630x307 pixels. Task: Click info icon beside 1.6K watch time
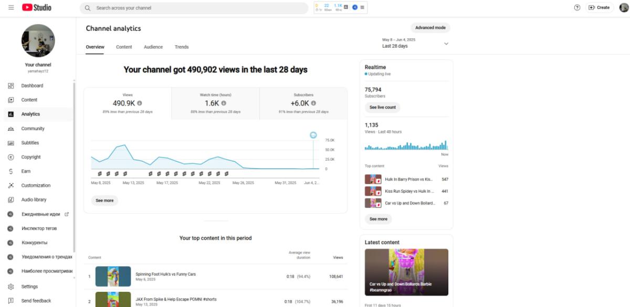tap(224, 103)
